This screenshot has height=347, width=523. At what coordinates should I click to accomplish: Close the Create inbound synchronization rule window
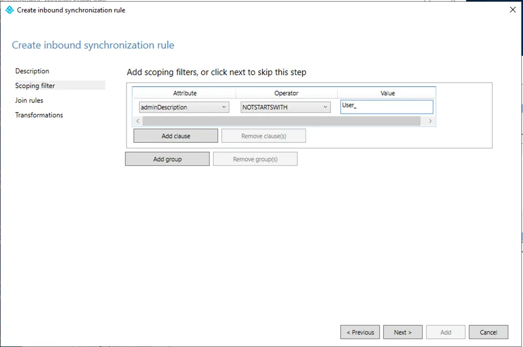coord(512,10)
